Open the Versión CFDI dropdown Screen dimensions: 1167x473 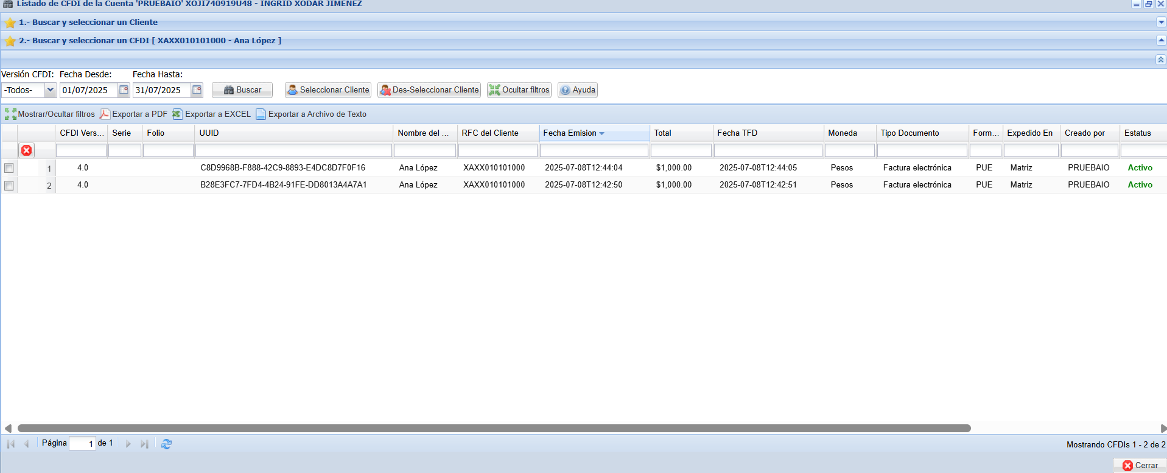click(x=50, y=90)
